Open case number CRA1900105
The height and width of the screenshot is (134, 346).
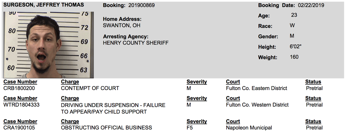[19, 128]
